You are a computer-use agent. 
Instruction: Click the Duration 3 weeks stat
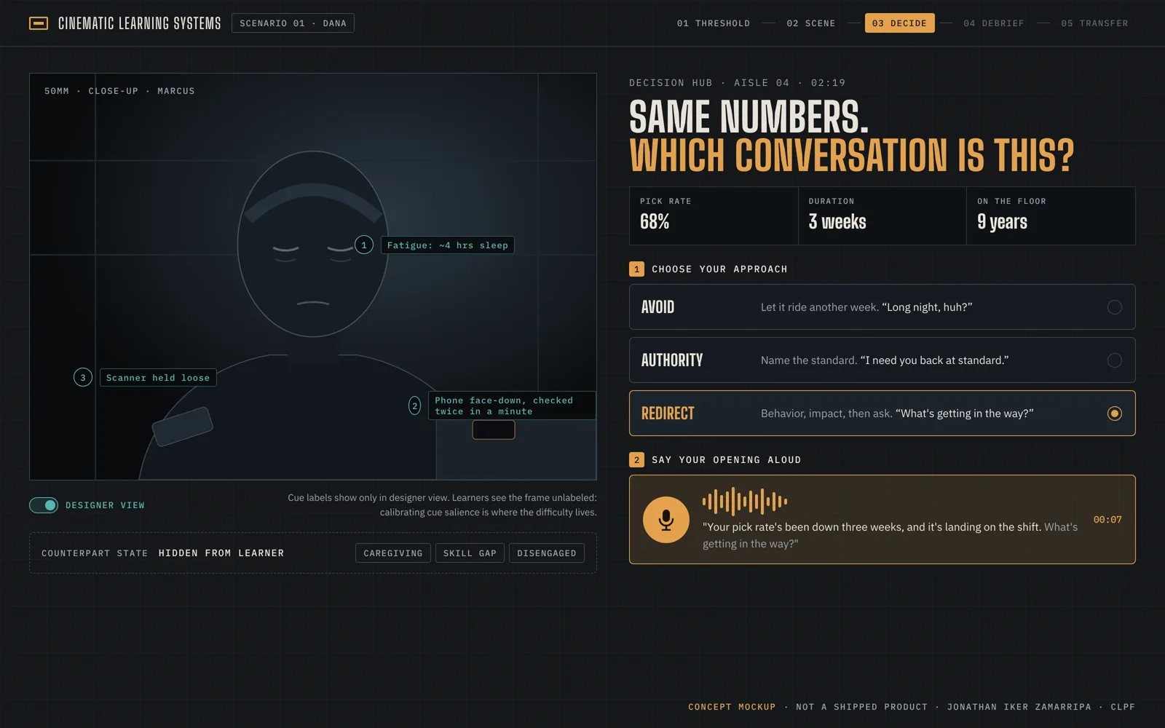882,215
